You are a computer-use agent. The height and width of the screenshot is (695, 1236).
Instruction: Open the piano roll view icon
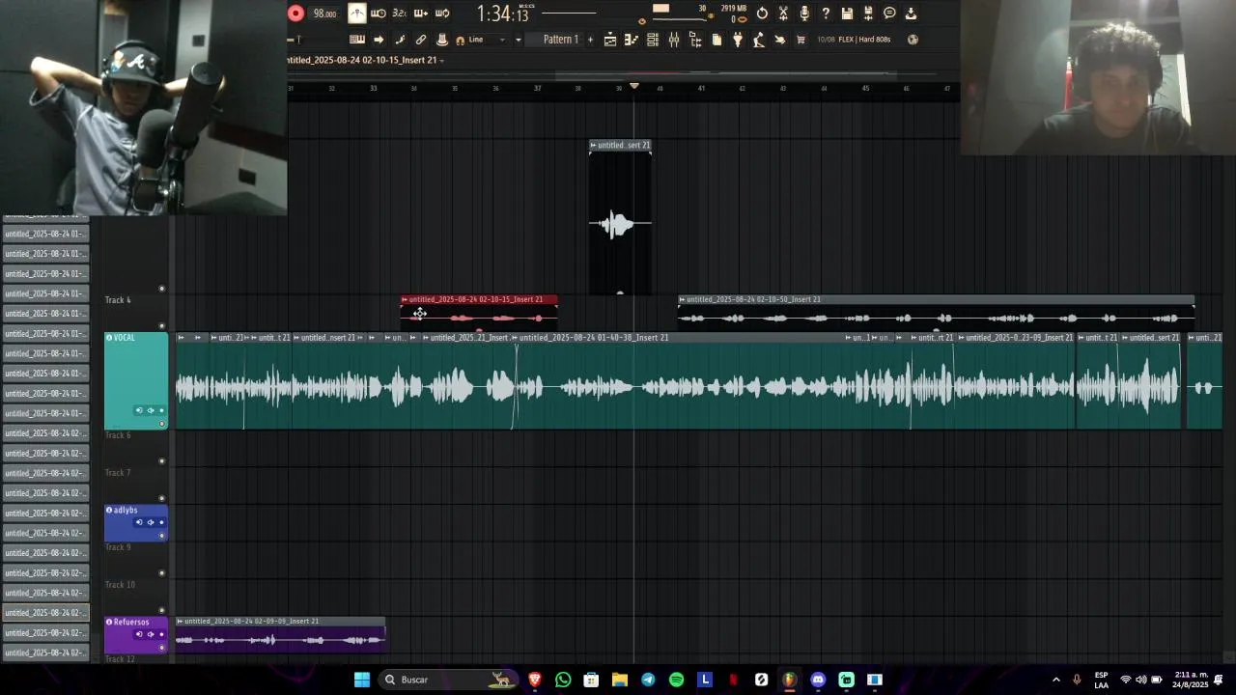tap(632, 40)
